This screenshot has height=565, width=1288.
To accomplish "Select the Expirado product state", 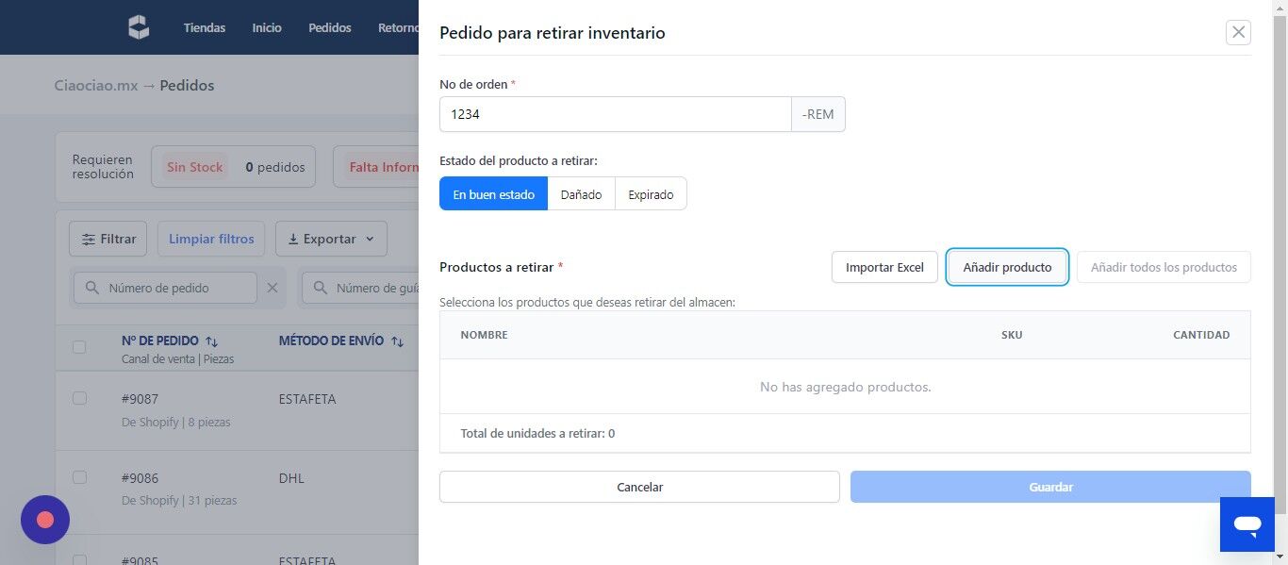I will (651, 194).
